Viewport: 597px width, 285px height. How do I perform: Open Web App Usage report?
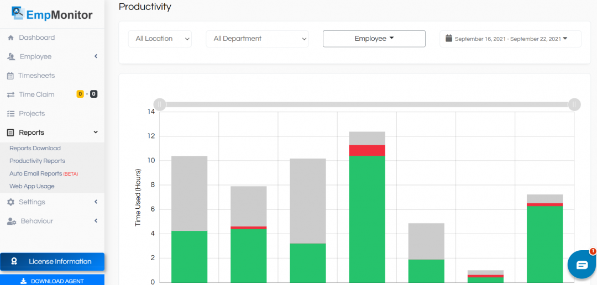(x=32, y=186)
